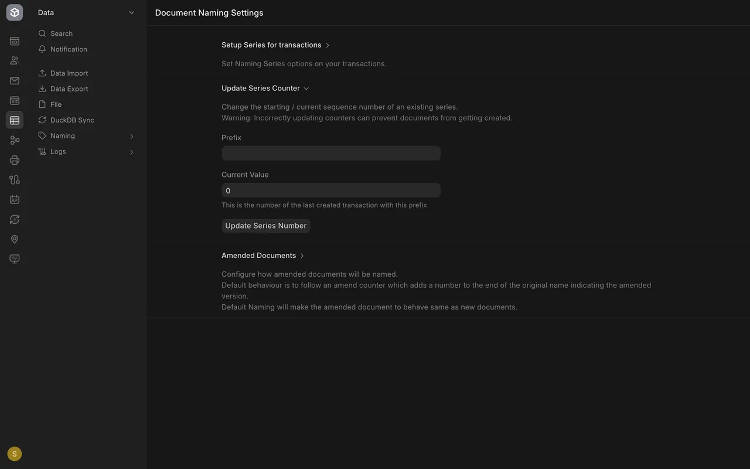Open the system monitor icon in sidebar
The height and width of the screenshot is (469, 750).
pos(15,259)
